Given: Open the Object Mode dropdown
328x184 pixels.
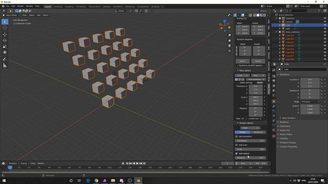Looking at the screenshot, I should pyautogui.click(x=11, y=15).
